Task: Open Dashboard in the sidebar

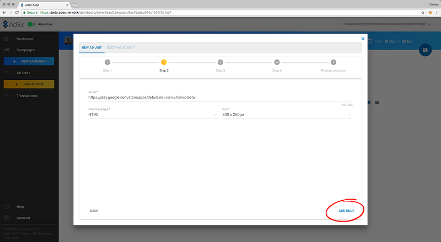Action: [25, 39]
